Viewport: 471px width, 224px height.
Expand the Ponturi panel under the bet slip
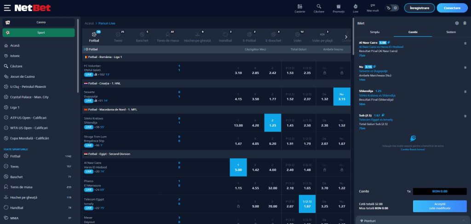(413, 221)
